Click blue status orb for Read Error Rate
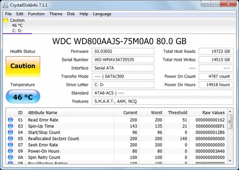This screenshot has width=239, height=170. 10,120
